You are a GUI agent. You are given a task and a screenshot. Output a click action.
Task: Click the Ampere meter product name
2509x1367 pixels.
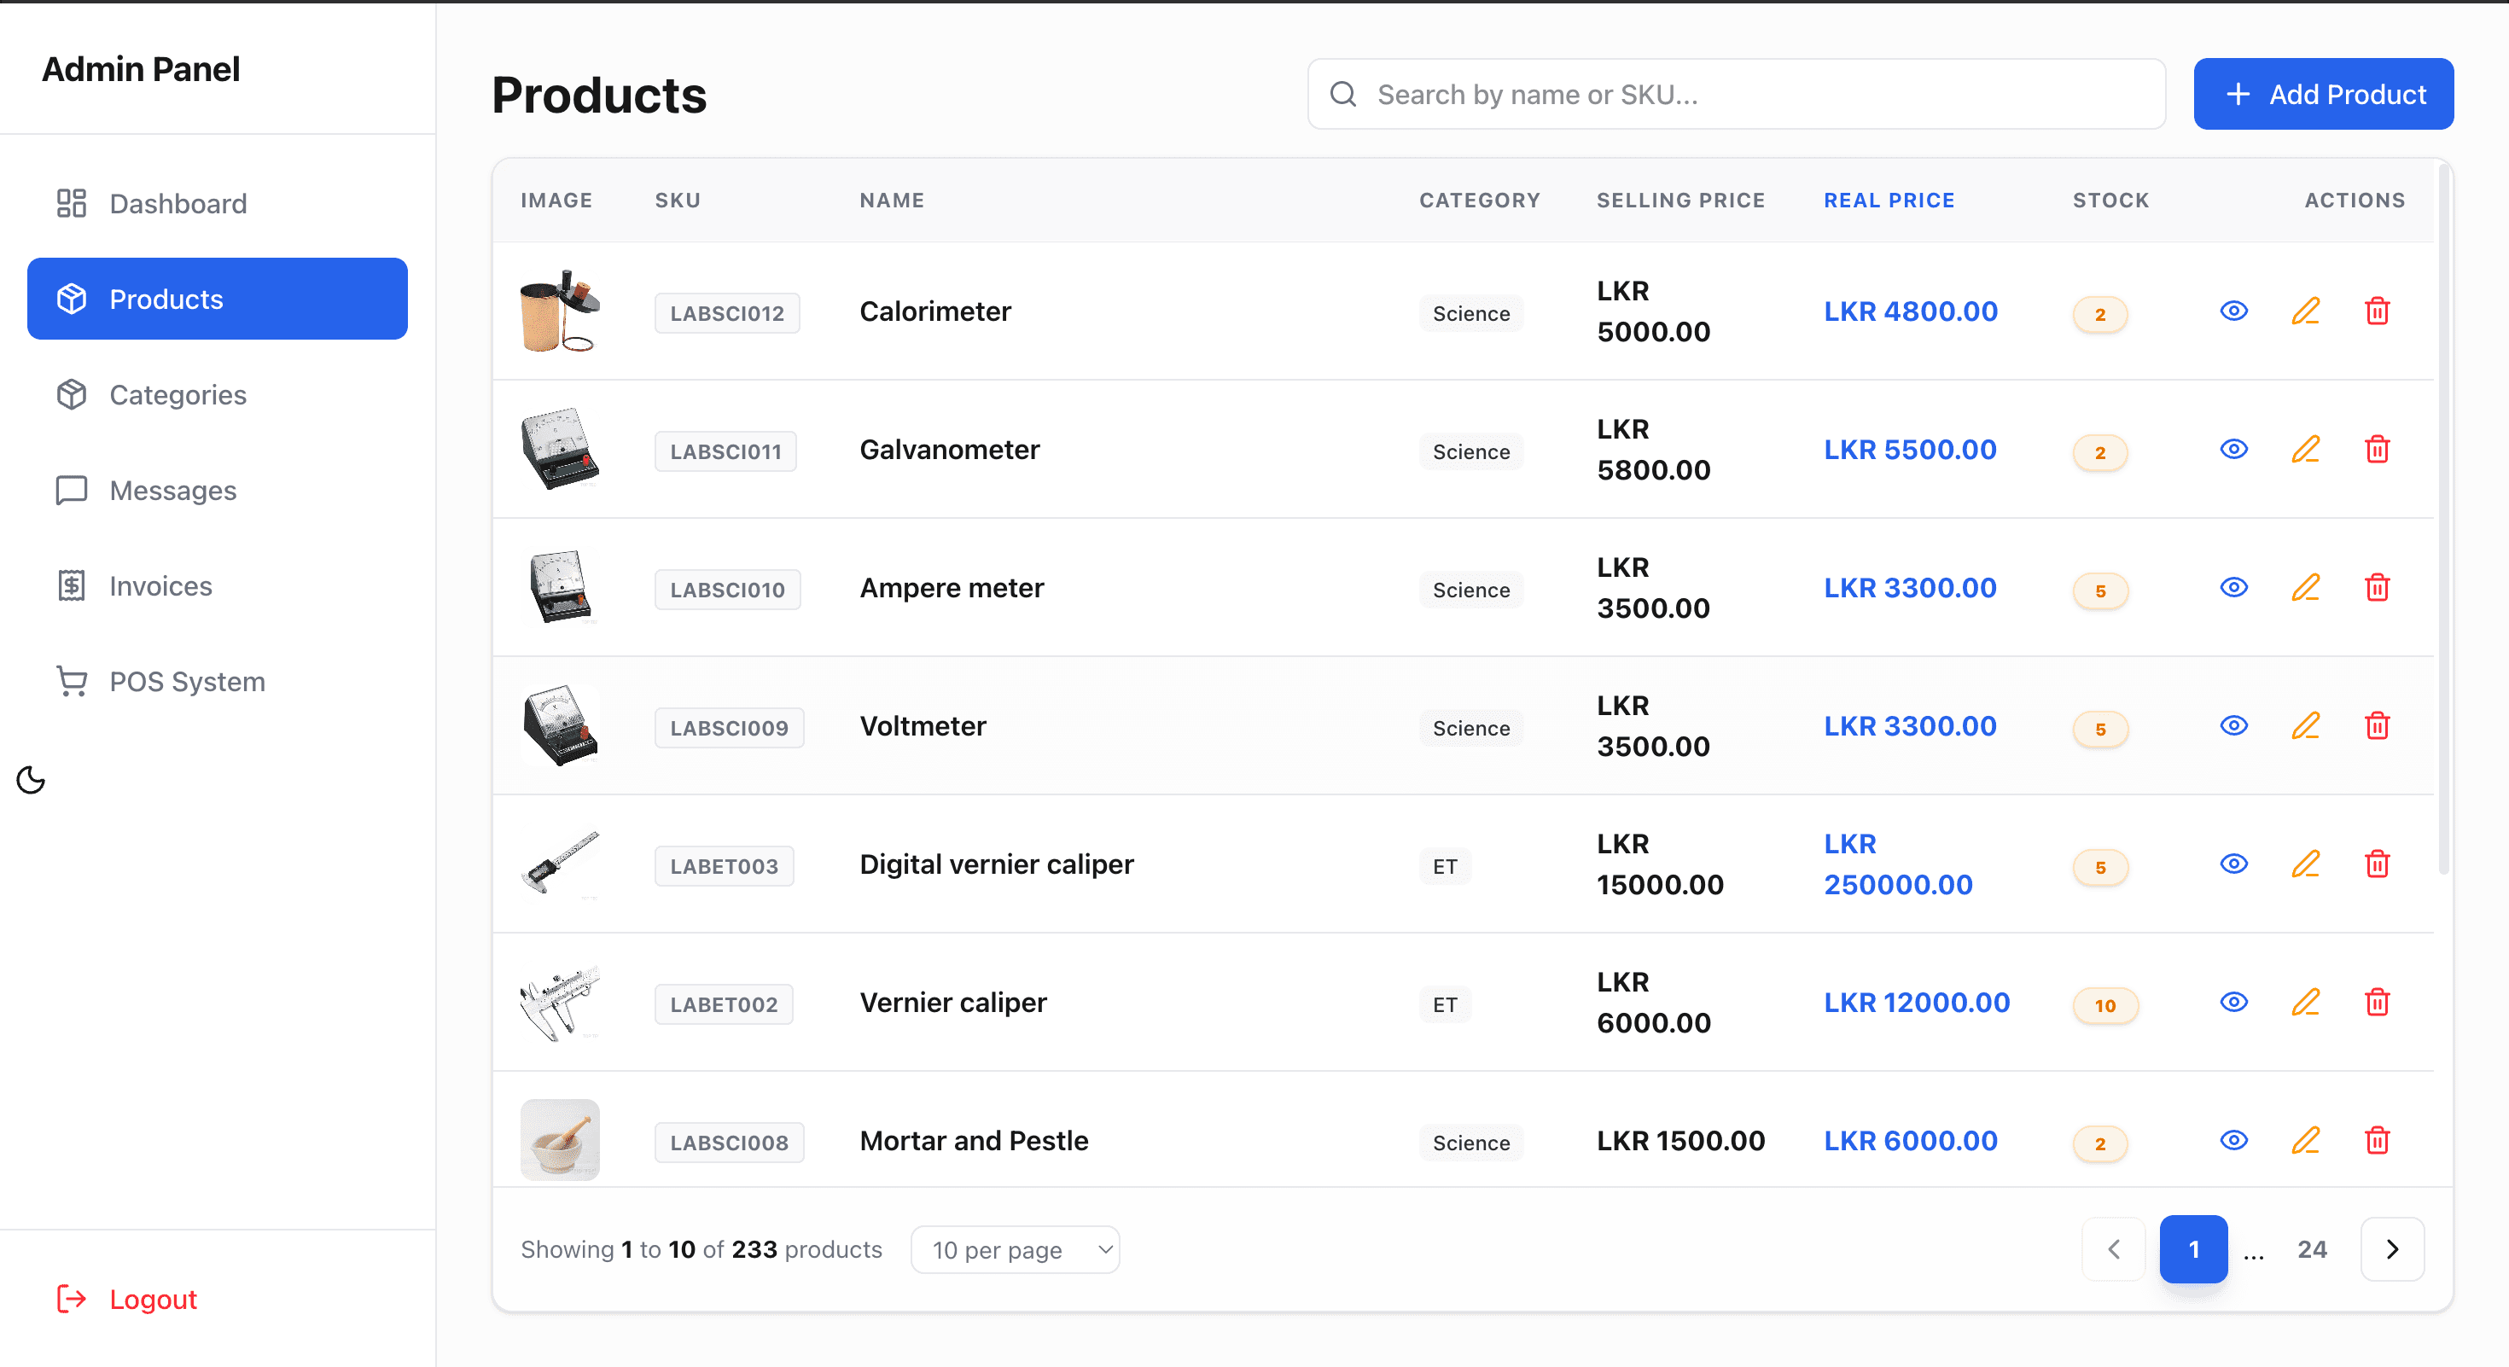[x=951, y=587]
